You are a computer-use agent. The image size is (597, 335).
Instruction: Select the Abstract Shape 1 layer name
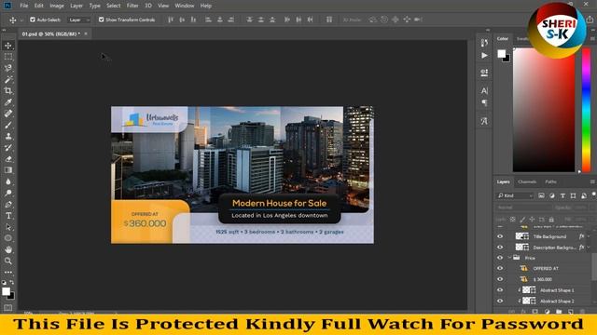tap(557, 290)
